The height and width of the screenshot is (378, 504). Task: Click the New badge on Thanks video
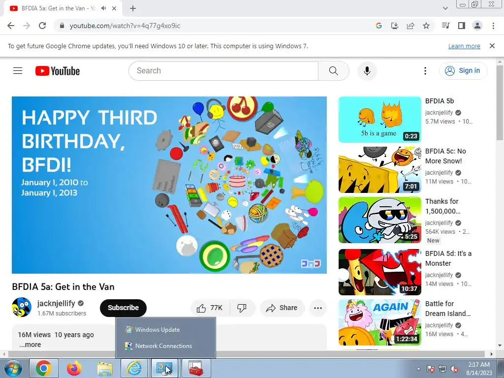pos(433,240)
